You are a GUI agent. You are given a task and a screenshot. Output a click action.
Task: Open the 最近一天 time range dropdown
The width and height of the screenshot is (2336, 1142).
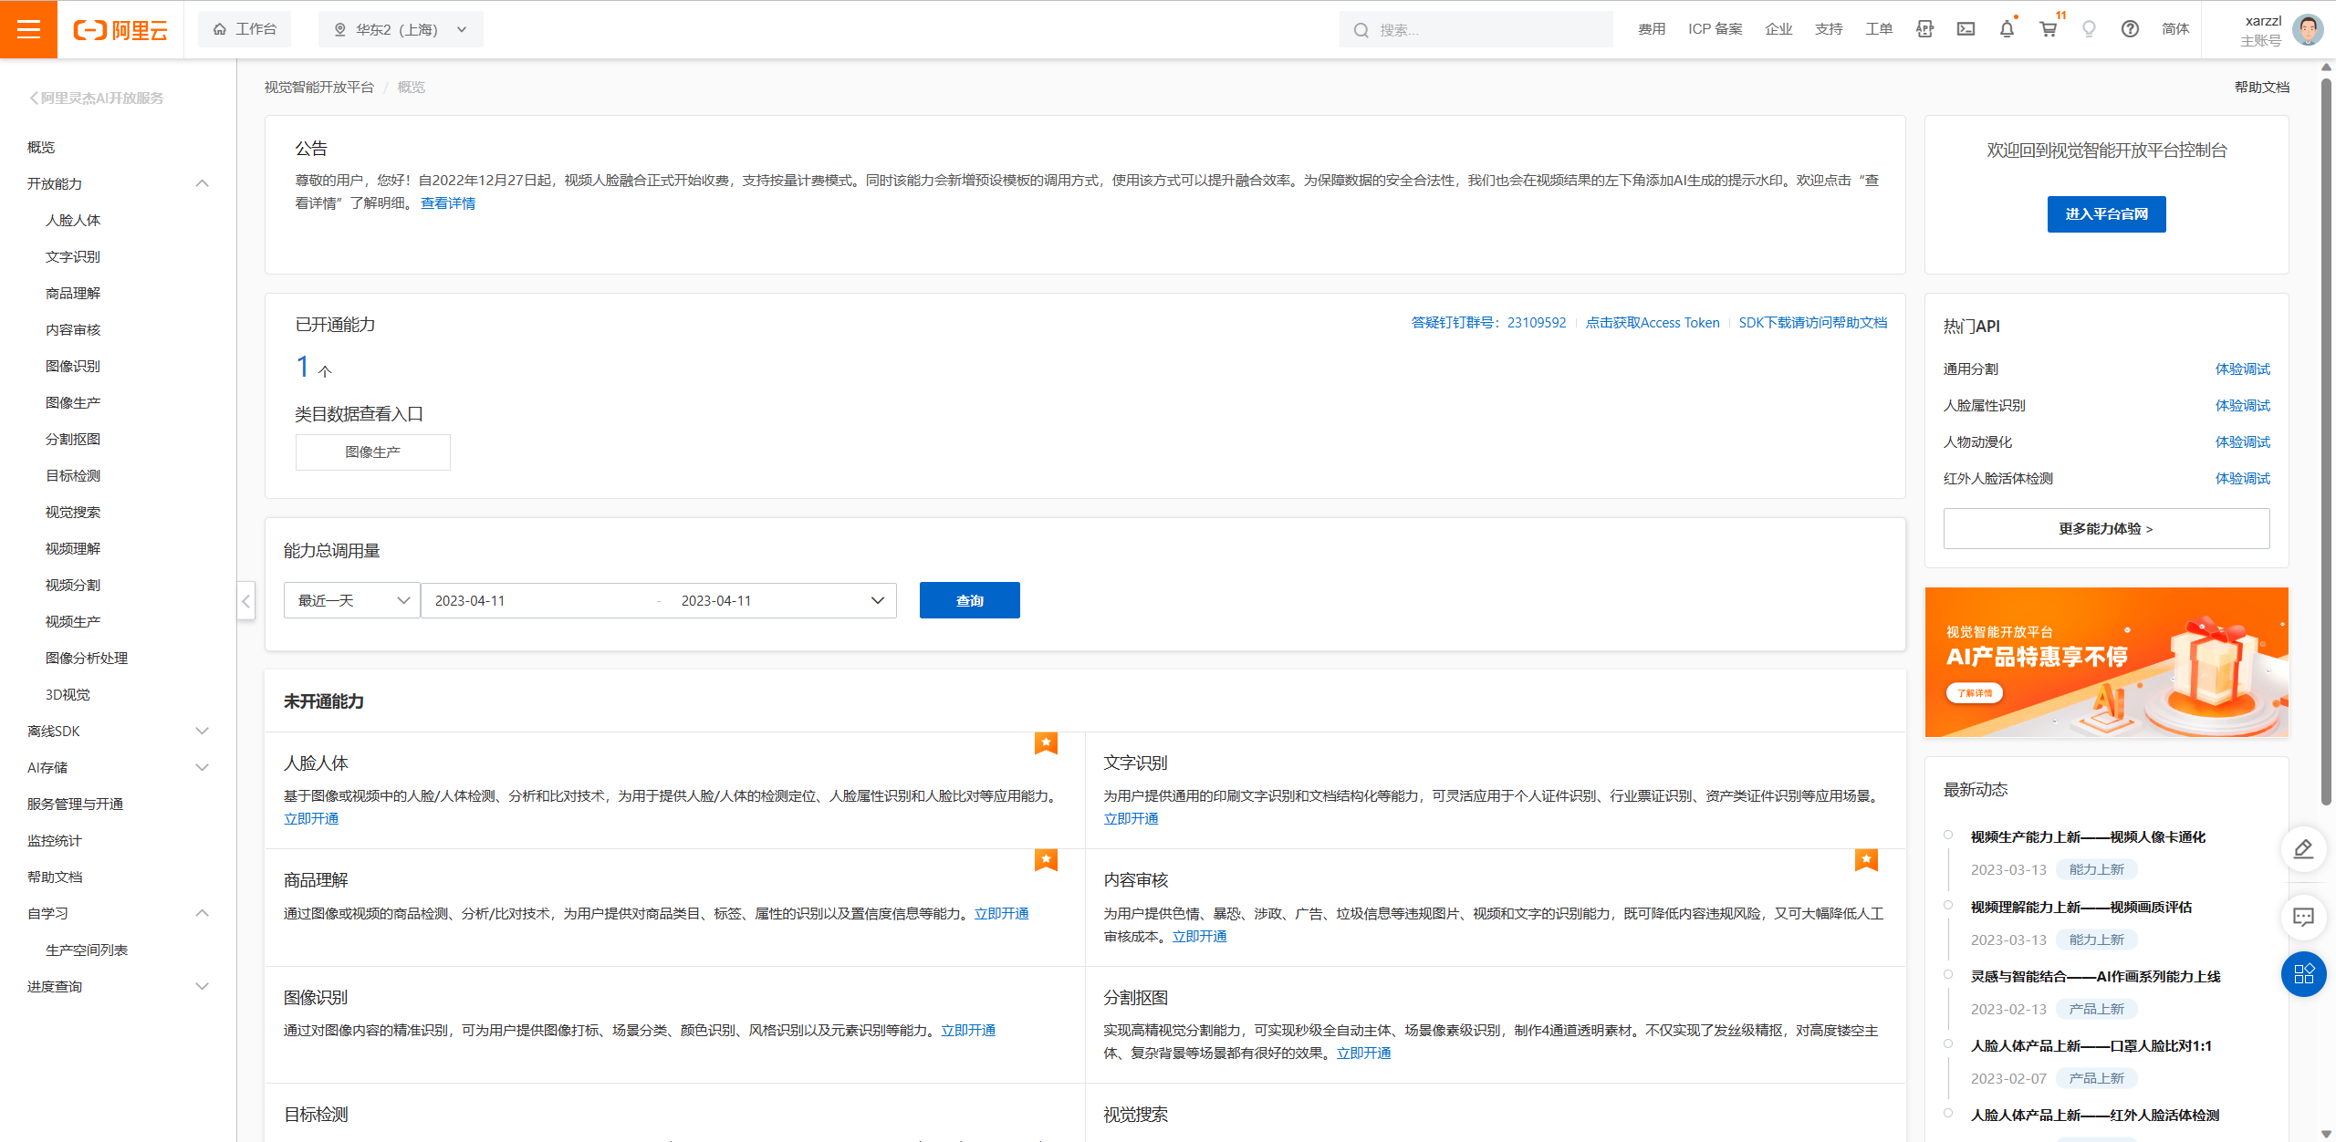(x=352, y=600)
